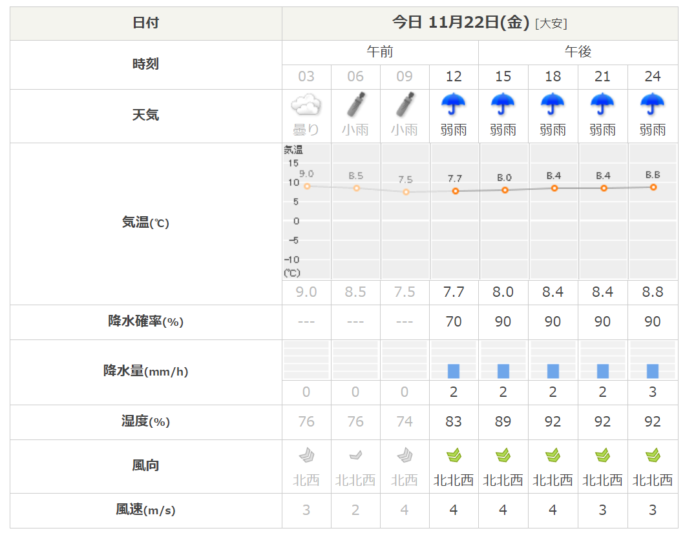
Task: Click the green wind arrow at 21 o'clock
Action: (602, 456)
